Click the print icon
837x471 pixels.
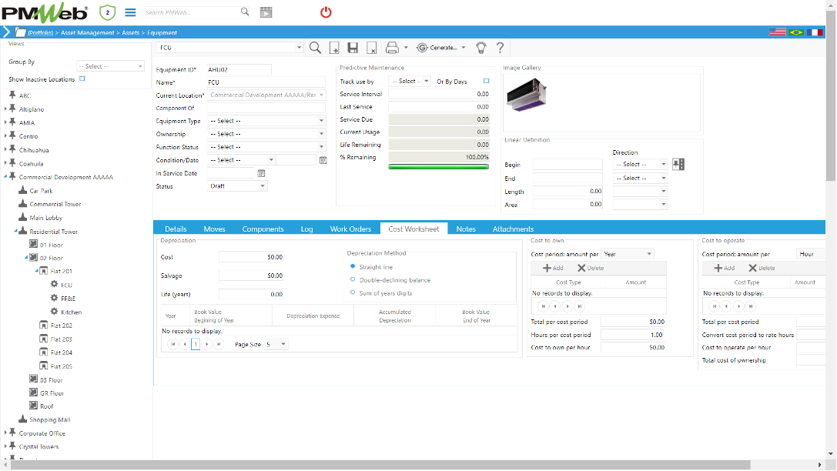tap(392, 48)
